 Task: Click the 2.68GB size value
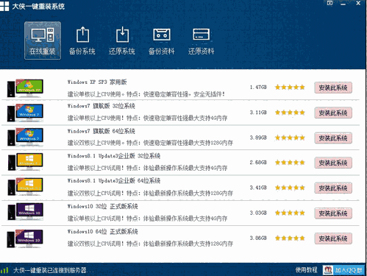(258, 163)
